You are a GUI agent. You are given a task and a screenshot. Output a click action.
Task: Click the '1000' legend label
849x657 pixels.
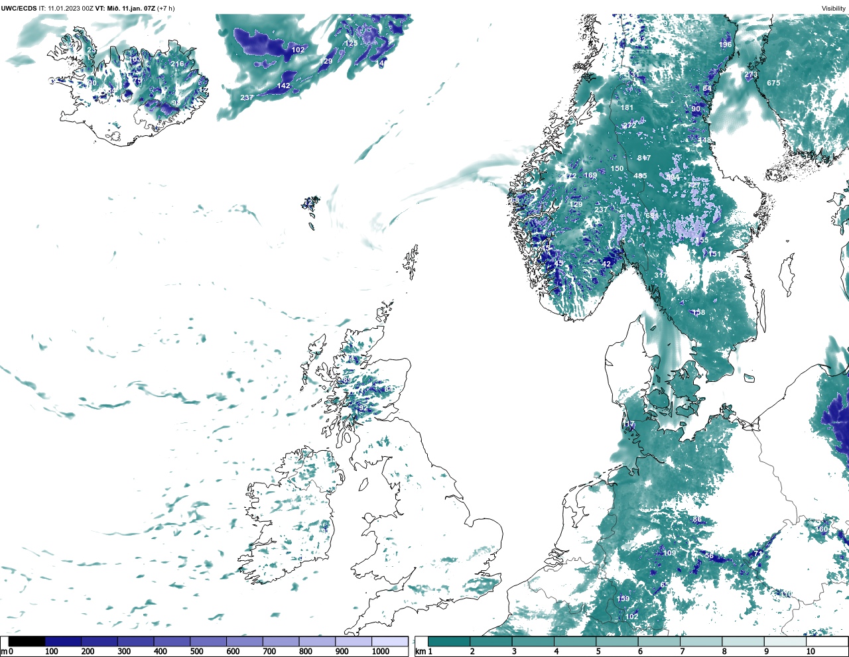coord(381,652)
